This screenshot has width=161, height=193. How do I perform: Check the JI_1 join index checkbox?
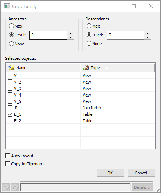(10, 108)
